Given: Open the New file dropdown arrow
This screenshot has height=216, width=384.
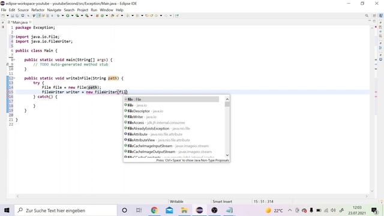Looking at the screenshot, I should point(8,16).
